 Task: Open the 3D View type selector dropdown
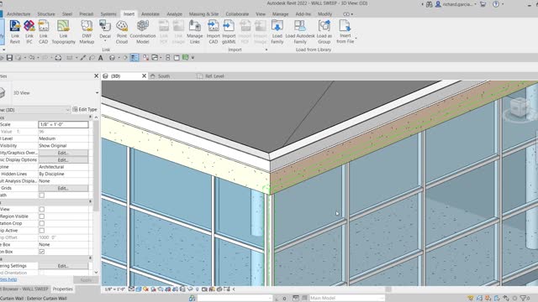click(97, 93)
